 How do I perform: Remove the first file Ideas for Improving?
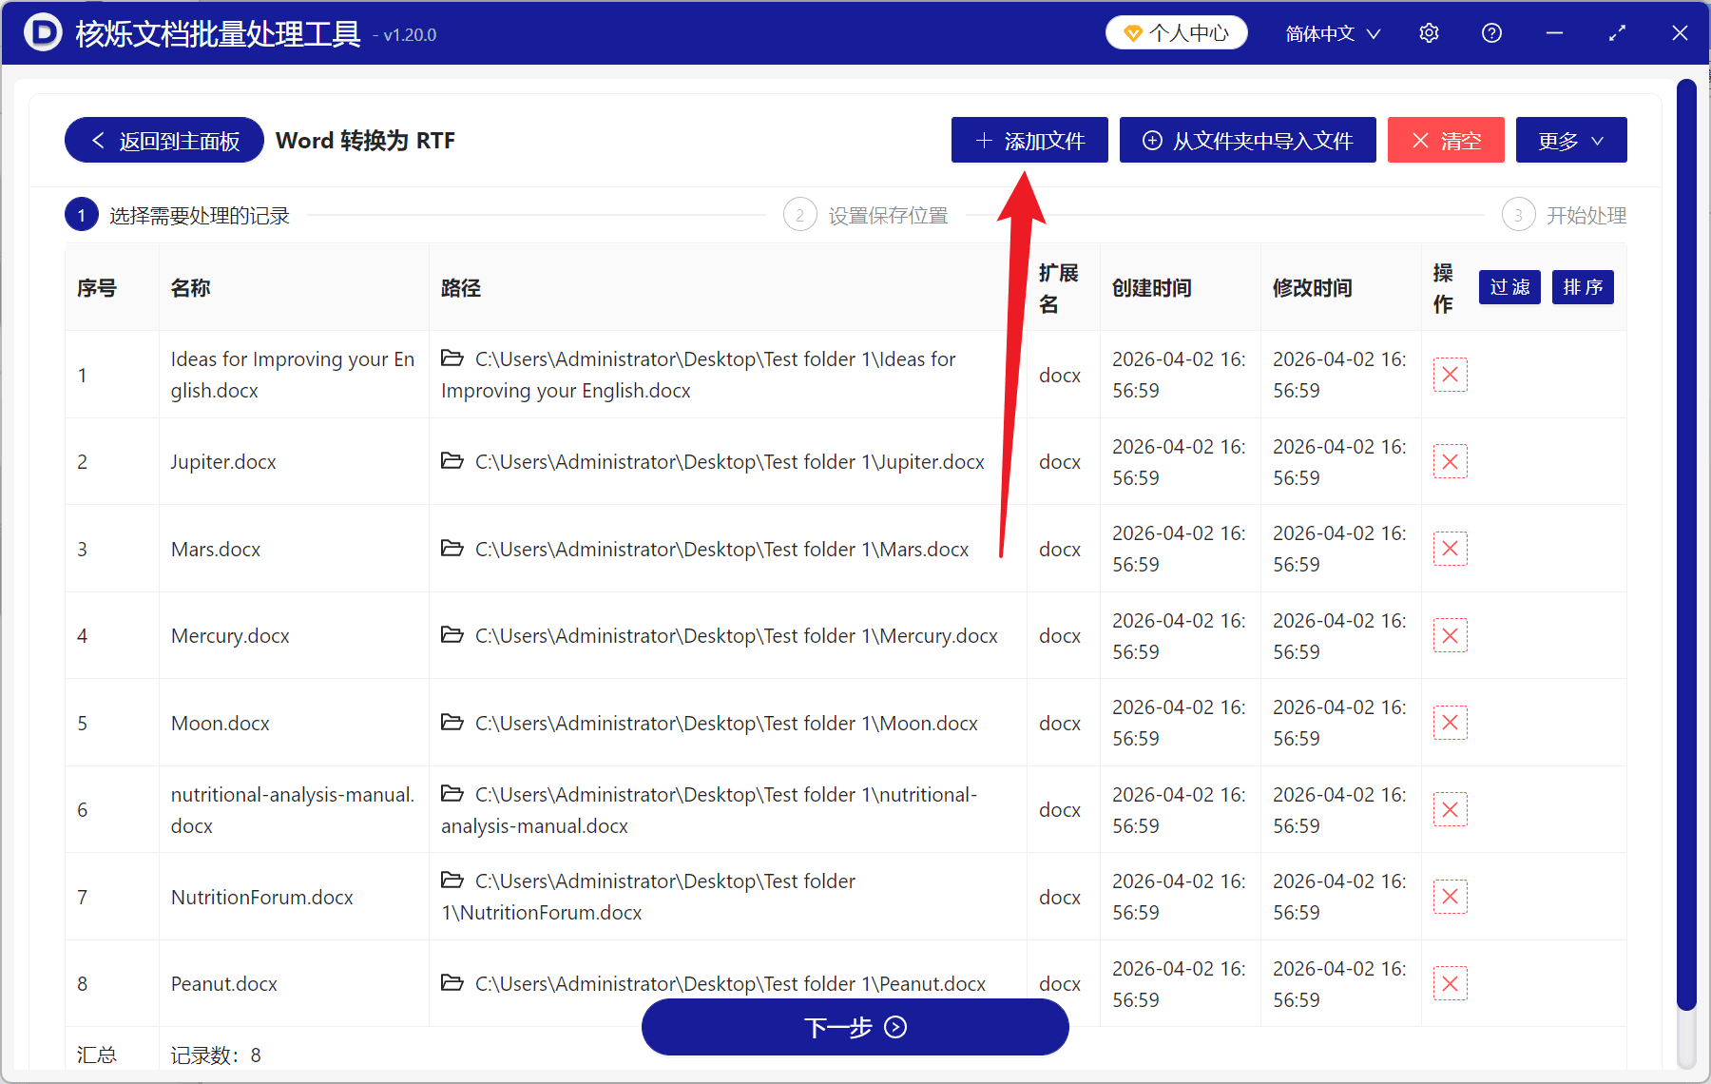click(1450, 375)
